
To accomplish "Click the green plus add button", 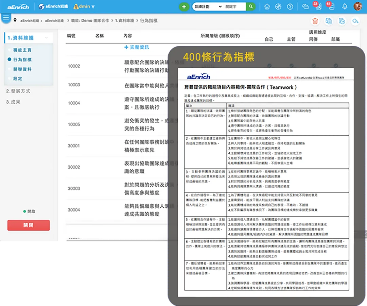I will 184,6.
